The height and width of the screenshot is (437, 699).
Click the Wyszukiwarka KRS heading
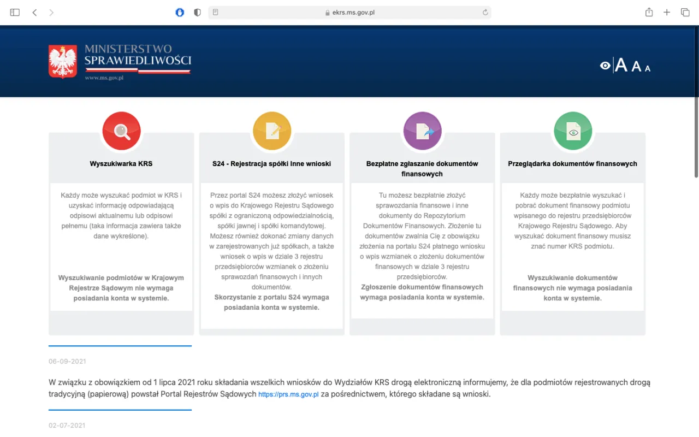click(121, 163)
